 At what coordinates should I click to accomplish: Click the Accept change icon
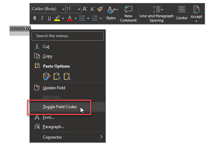pyautogui.click(x=196, y=12)
